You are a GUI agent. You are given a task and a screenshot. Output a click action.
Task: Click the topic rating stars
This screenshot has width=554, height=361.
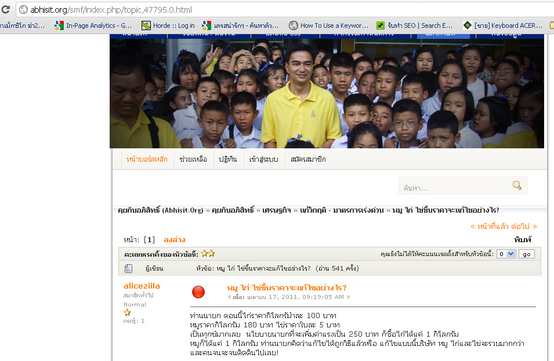coord(208,253)
